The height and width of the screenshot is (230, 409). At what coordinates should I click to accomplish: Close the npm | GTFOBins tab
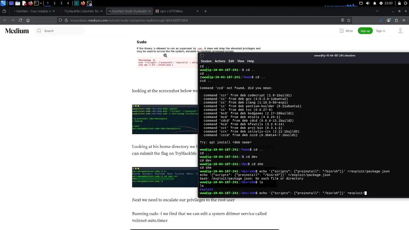[197, 11]
